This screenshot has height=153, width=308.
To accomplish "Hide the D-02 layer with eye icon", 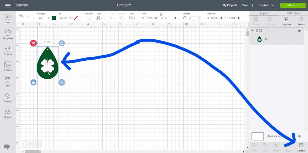I will (299, 31).
